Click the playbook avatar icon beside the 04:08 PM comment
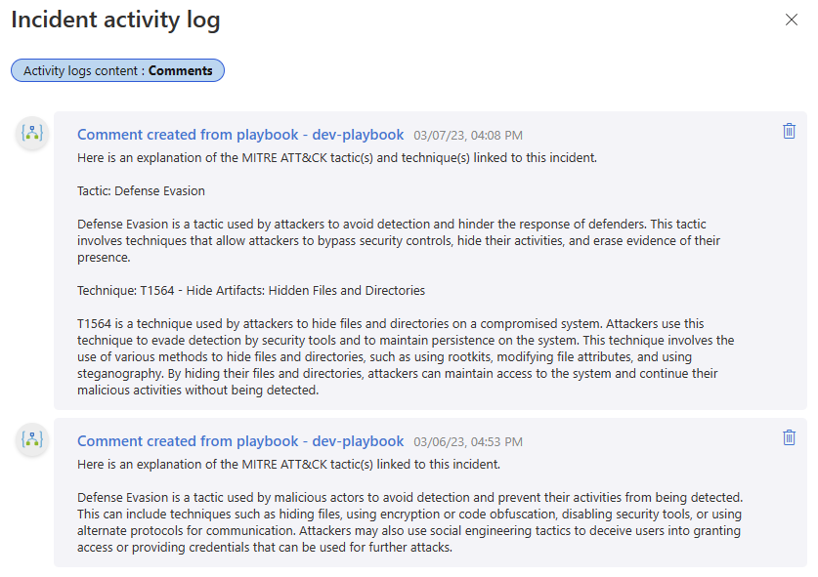 32,133
